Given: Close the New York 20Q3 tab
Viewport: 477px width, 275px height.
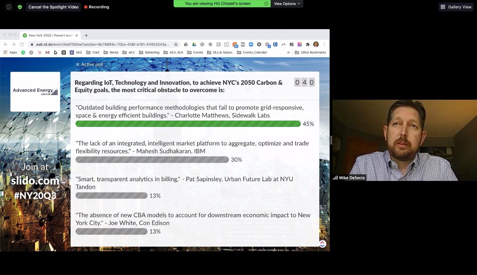Looking at the screenshot, I should pyautogui.click(x=77, y=35).
